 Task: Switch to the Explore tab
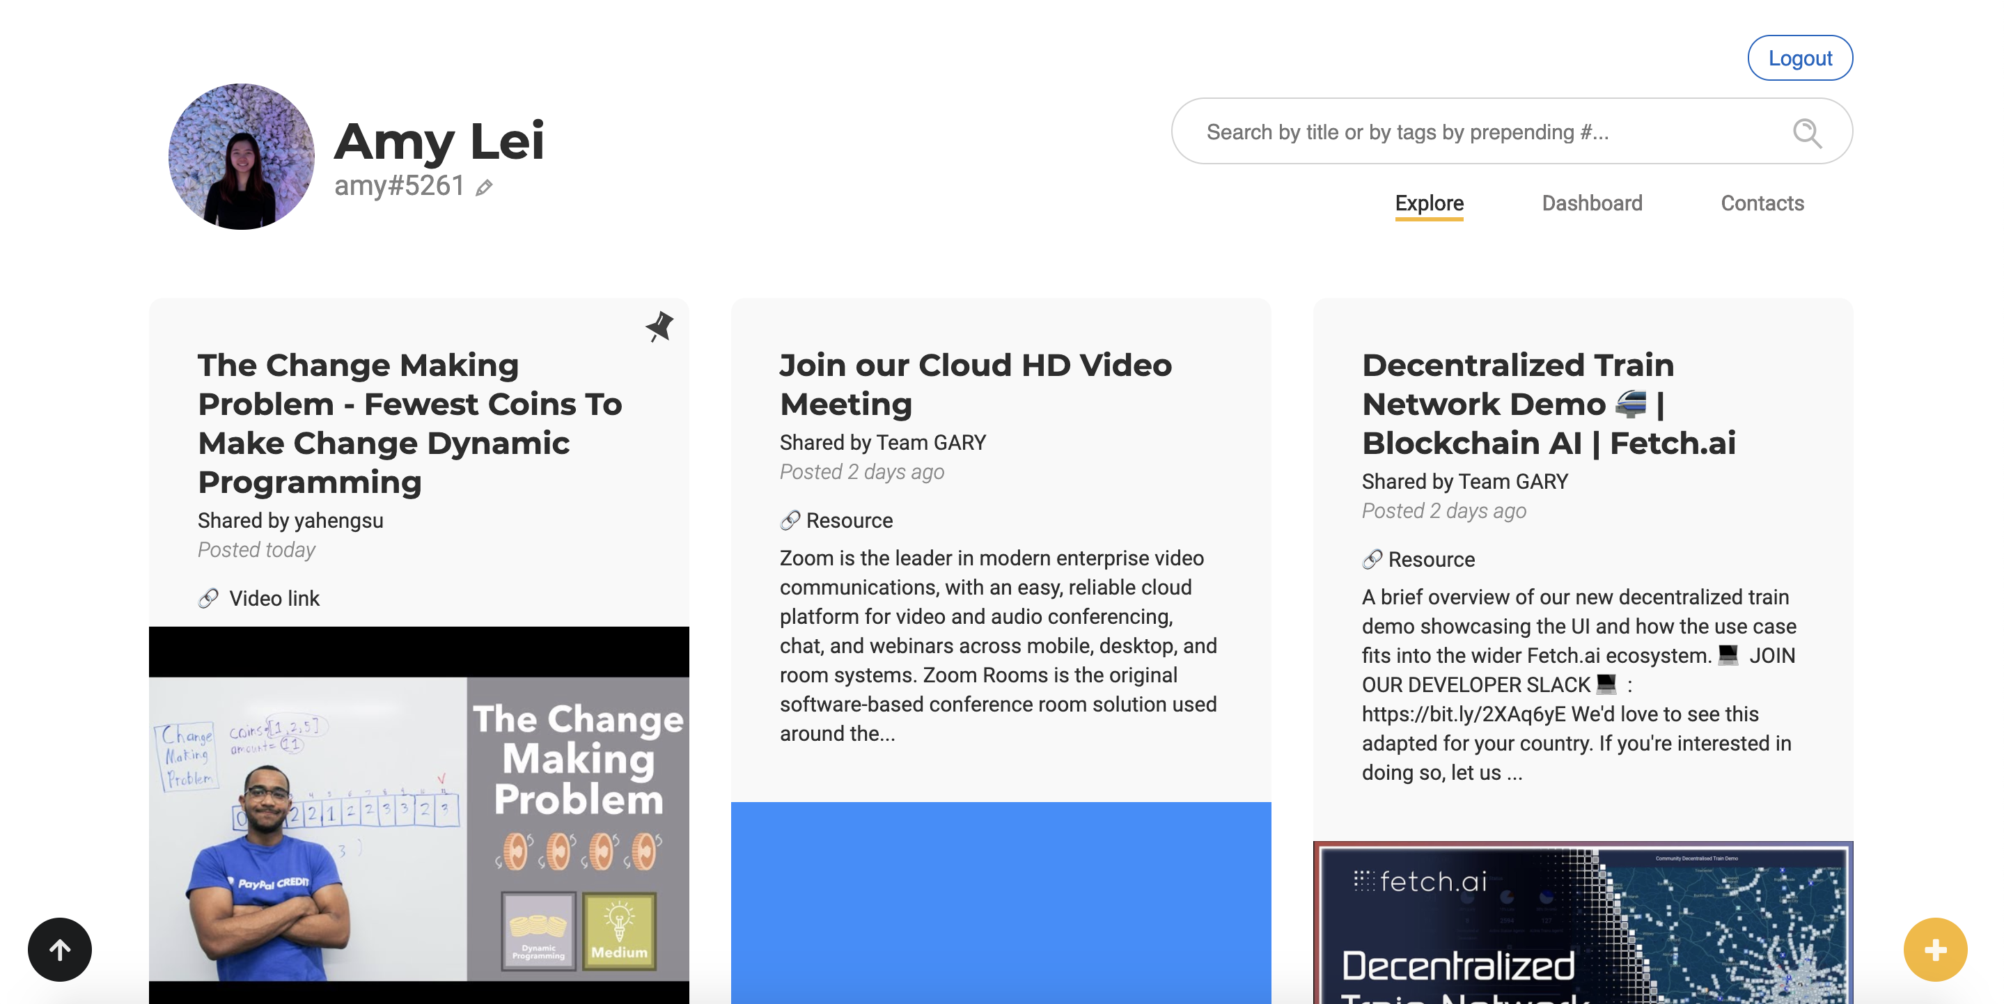pyautogui.click(x=1428, y=203)
